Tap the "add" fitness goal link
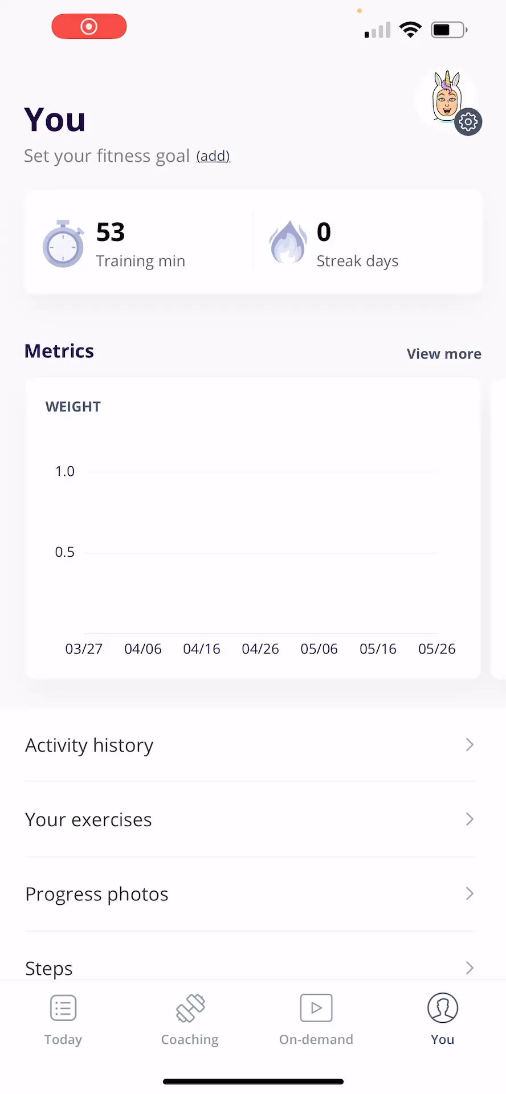 point(213,156)
